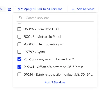Viewport: 105px width, 105px height.
Task: Click the plus icon on Add Services
Action: 73,9
